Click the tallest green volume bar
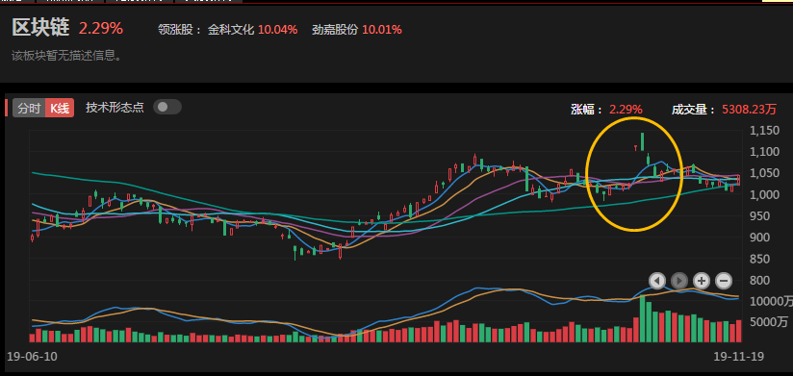 tap(642, 319)
